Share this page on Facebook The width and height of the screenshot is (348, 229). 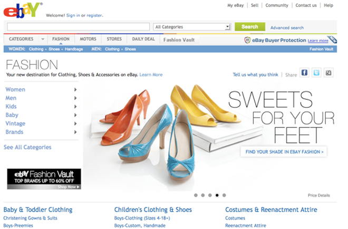point(305,73)
